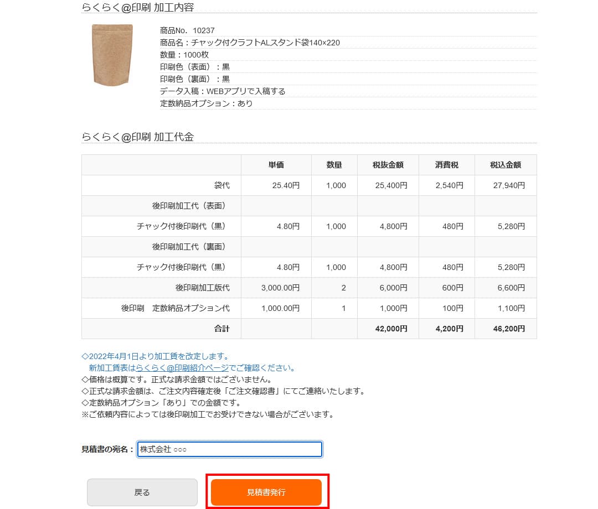Screen dimensions: 598x509
Task: Click the らくらく@印刷 加工代金 heading
Action: pyautogui.click(x=138, y=137)
